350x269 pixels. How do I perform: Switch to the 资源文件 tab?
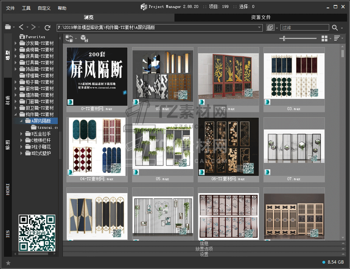(x=261, y=17)
